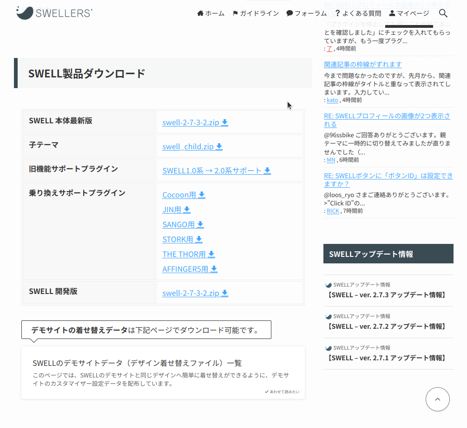Open the SWELLのデモサイトデータ一覧 article card
The width and height of the screenshot is (467, 428).
click(163, 372)
